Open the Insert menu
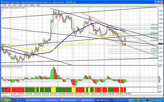This screenshot has width=164, height=102. [x=15, y=5]
